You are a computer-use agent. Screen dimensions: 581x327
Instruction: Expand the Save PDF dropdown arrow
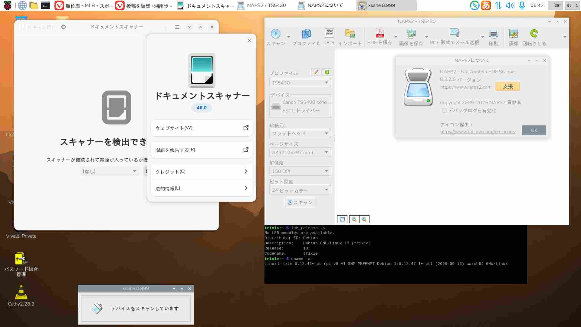click(x=396, y=37)
